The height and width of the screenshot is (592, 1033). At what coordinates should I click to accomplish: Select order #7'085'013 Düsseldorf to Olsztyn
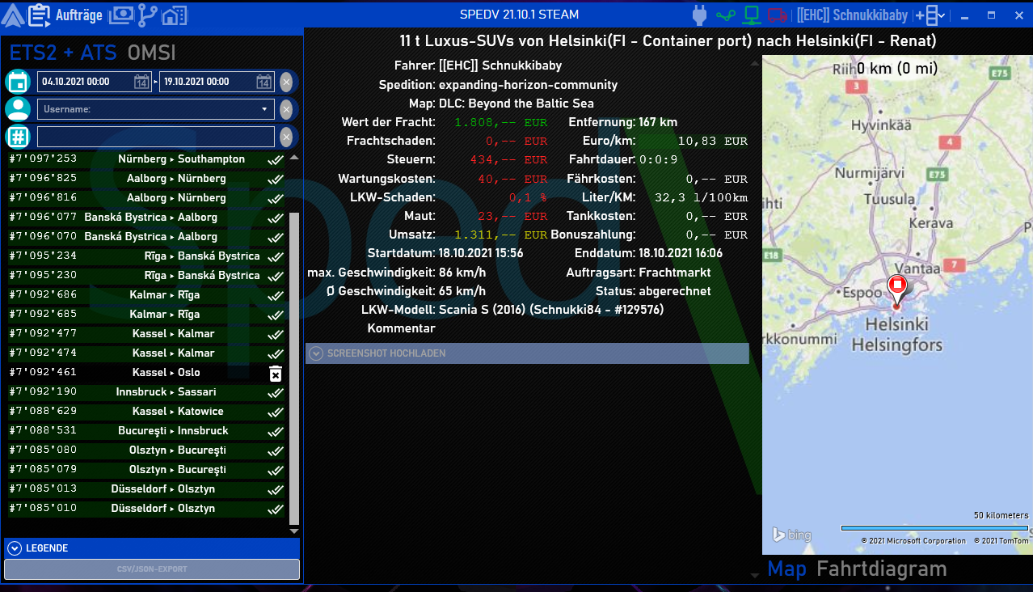point(146,489)
